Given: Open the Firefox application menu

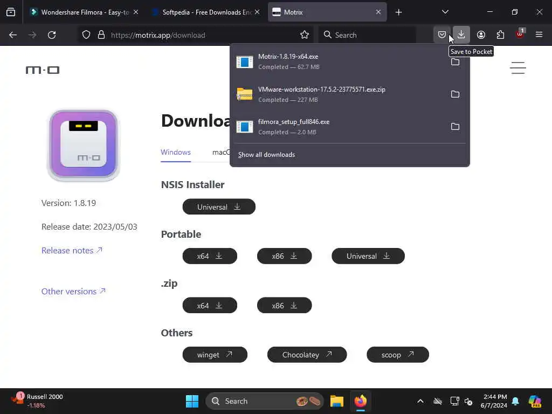Looking at the screenshot, I should click(539, 35).
